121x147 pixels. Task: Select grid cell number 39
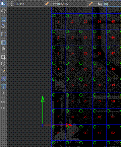tap(99, 101)
